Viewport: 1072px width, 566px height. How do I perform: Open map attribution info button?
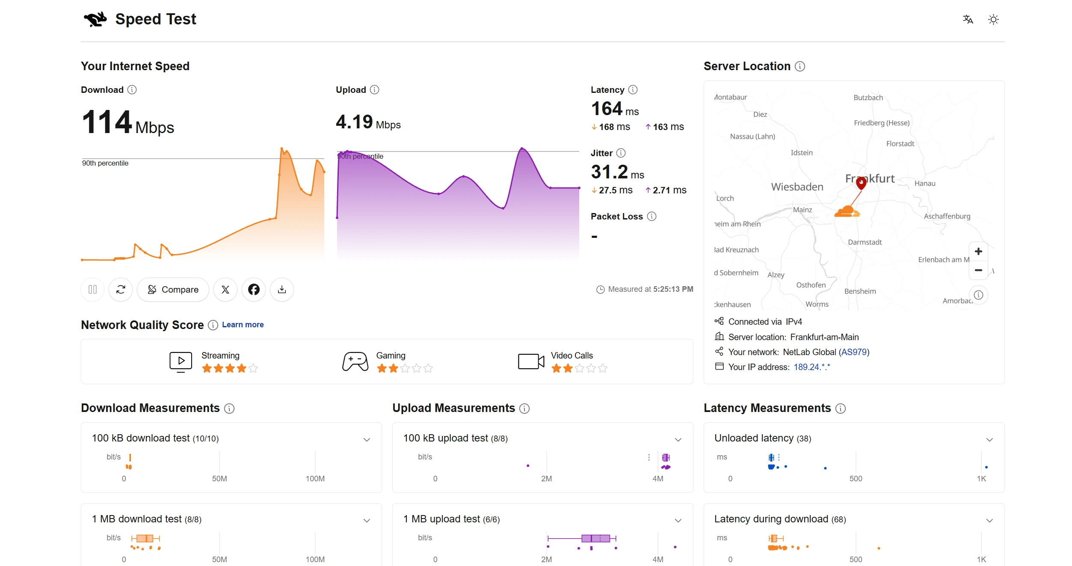tap(978, 295)
